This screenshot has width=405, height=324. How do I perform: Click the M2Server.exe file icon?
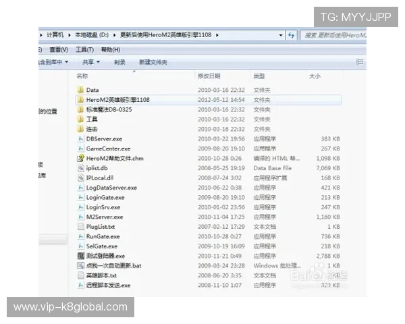(x=80, y=217)
